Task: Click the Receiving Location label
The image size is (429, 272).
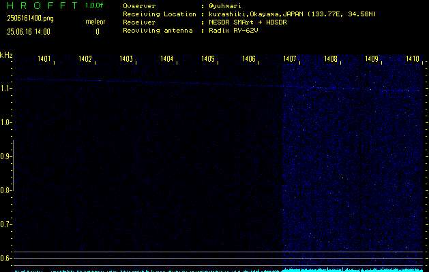Action: tap(160, 14)
